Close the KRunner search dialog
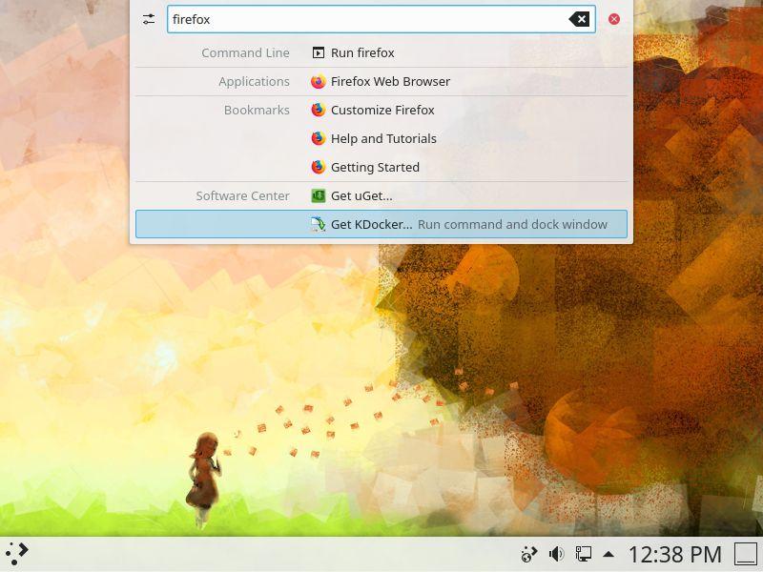763x572 pixels. pyautogui.click(x=614, y=19)
